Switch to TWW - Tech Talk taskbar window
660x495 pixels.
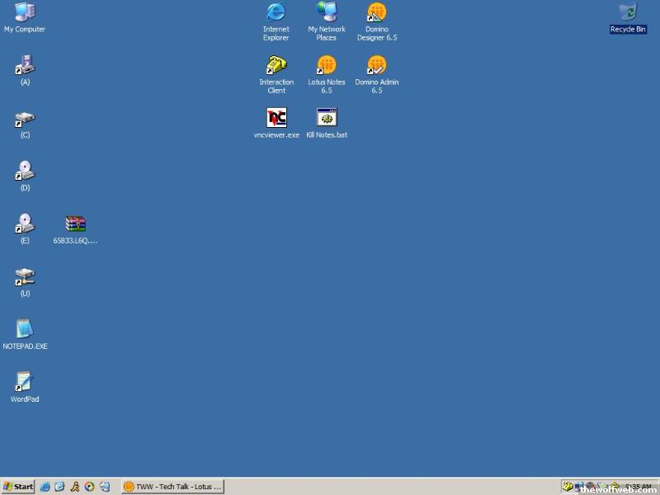pos(173,487)
